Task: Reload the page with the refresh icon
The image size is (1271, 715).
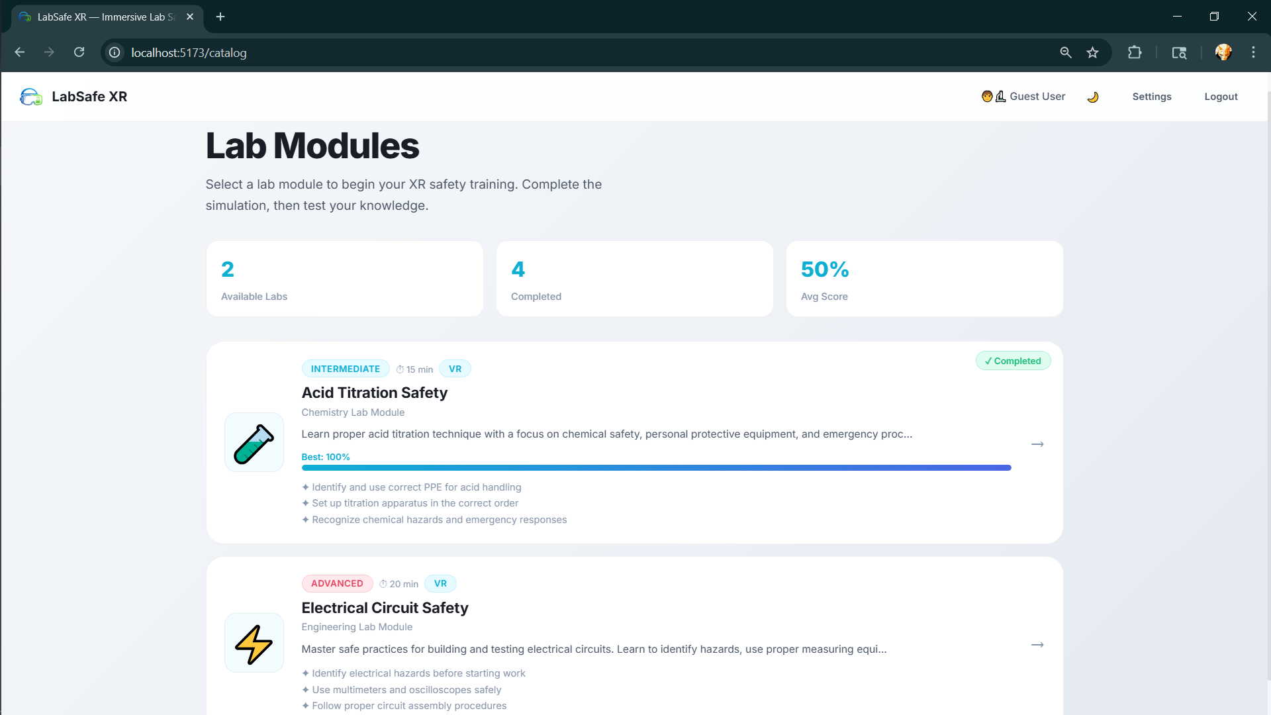Action: (x=79, y=52)
